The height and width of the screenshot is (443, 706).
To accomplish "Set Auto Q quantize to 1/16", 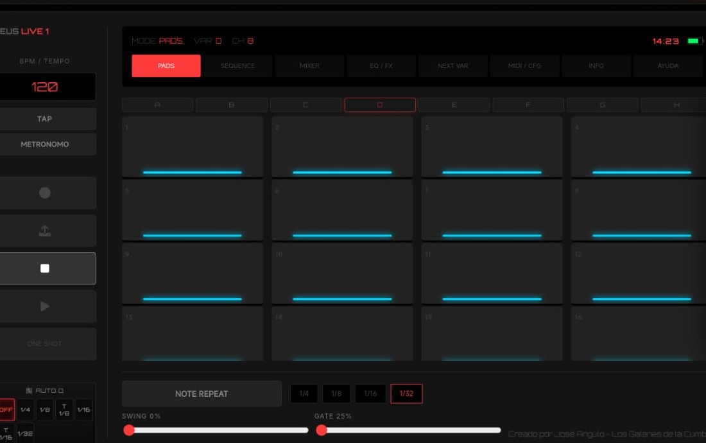I will pos(83,410).
